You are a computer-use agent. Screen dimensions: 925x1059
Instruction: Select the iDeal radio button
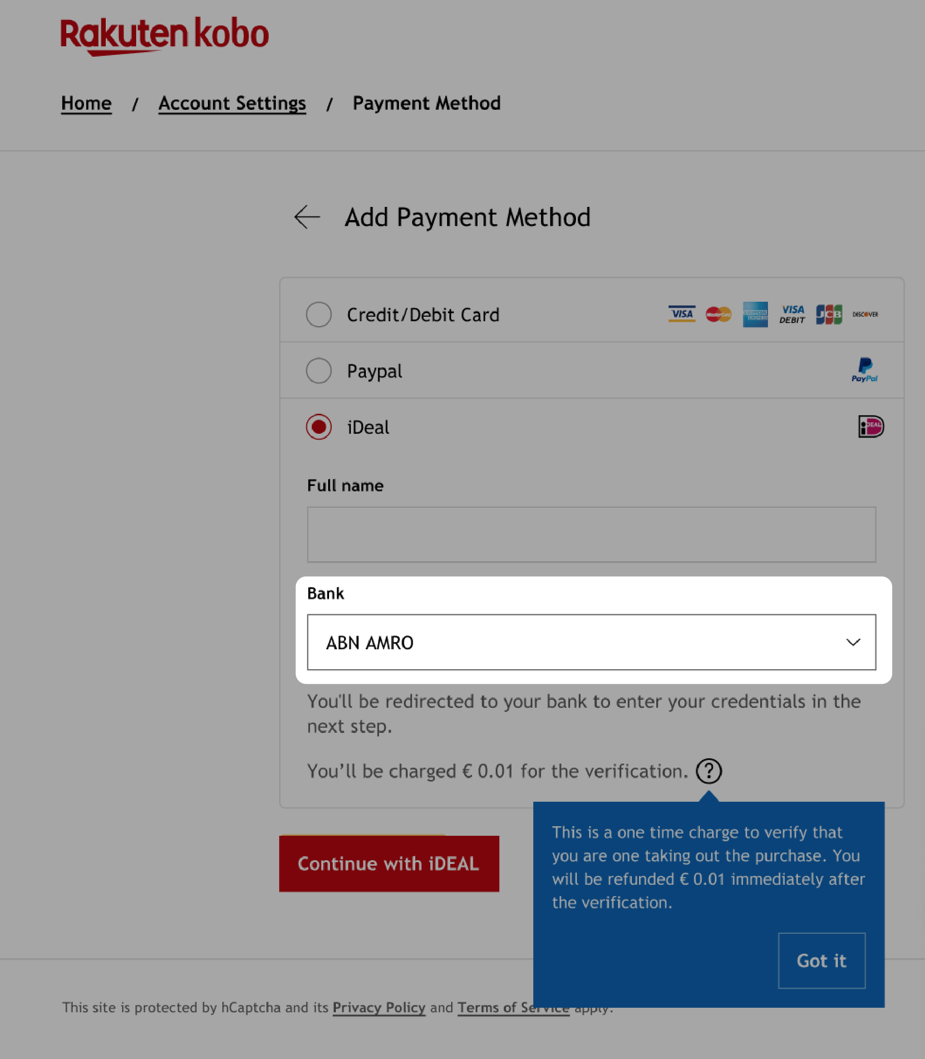click(x=319, y=427)
